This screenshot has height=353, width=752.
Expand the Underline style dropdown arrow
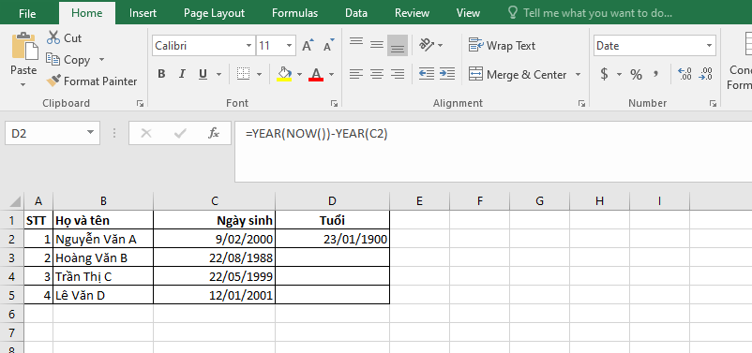(x=218, y=75)
